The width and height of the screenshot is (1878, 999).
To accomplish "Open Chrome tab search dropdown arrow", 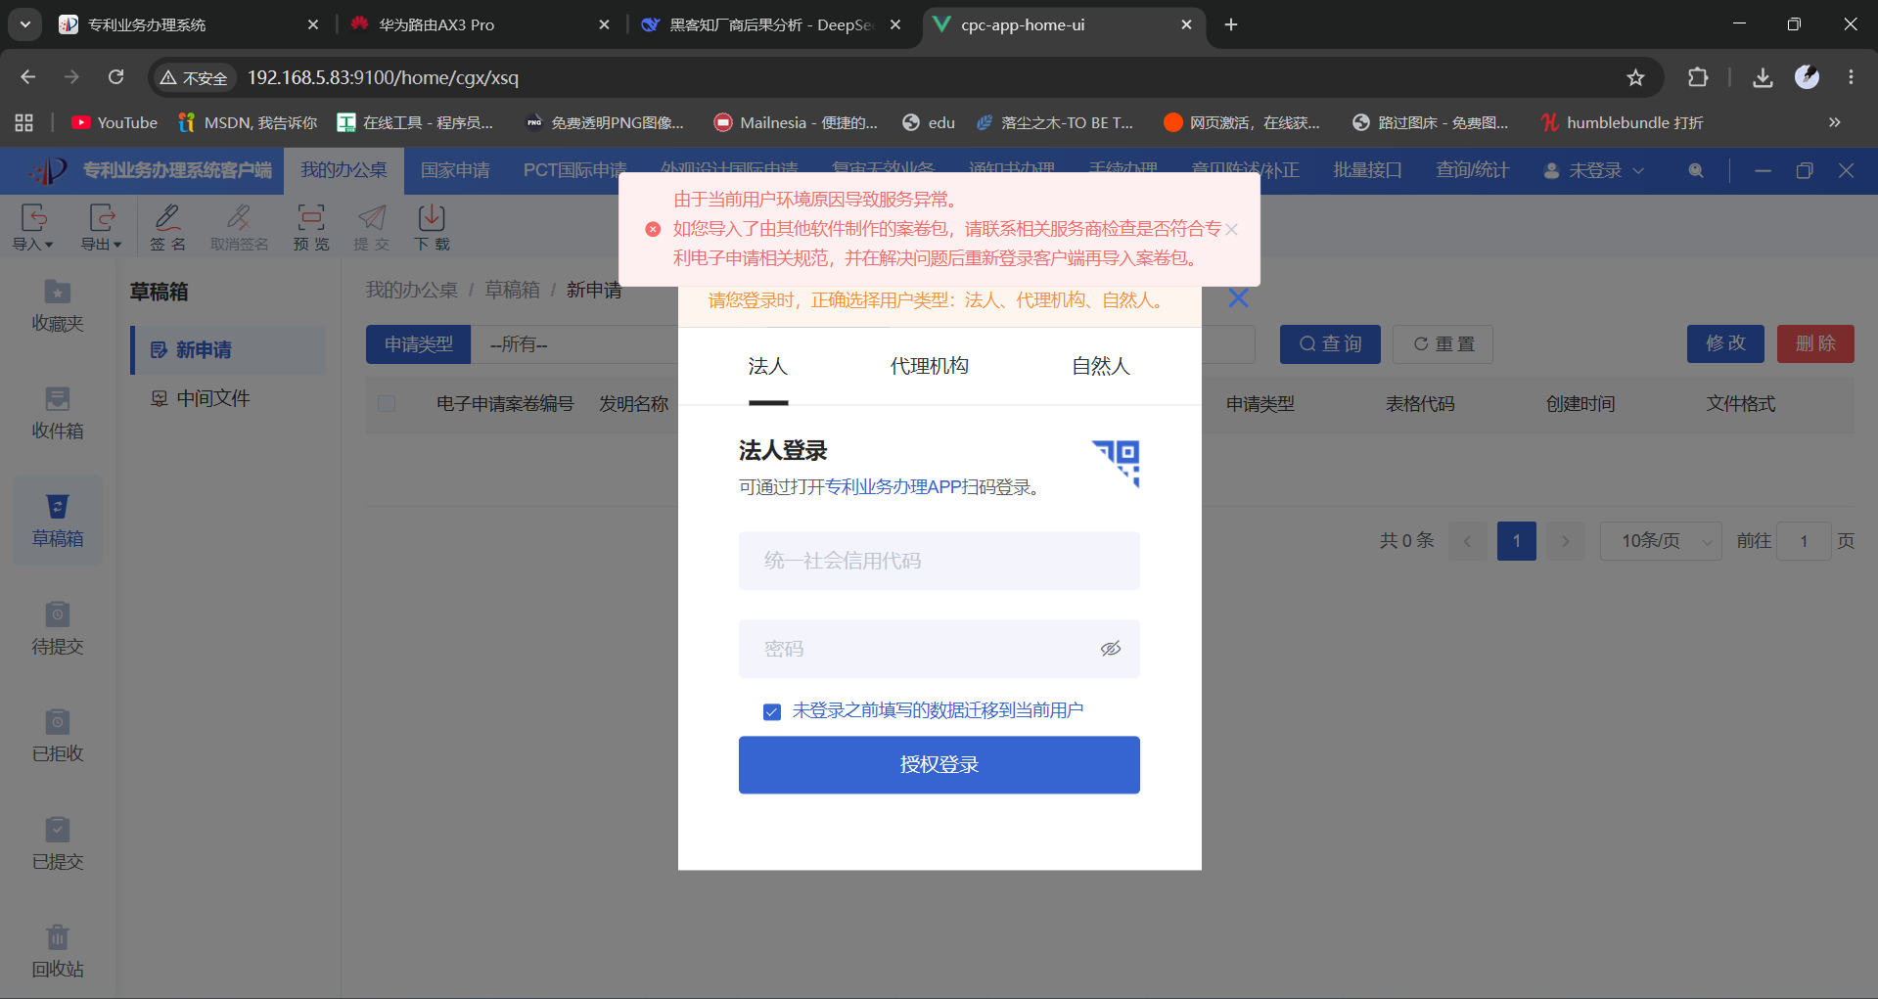I will (x=25, y=24).
